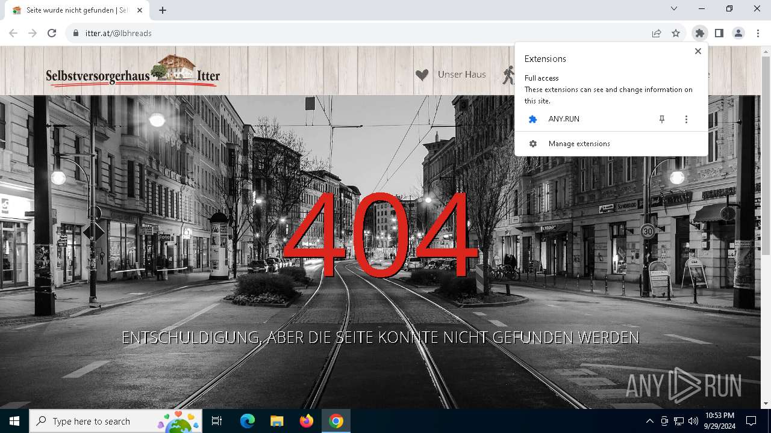Open the profile avatar menu
The width and height of the screenshot is (771, 433).
coord(738,33)
